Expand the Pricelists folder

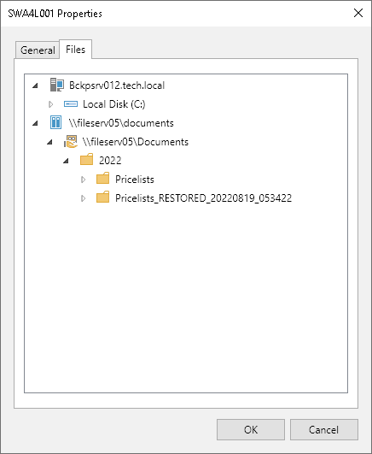pos(84,180)
